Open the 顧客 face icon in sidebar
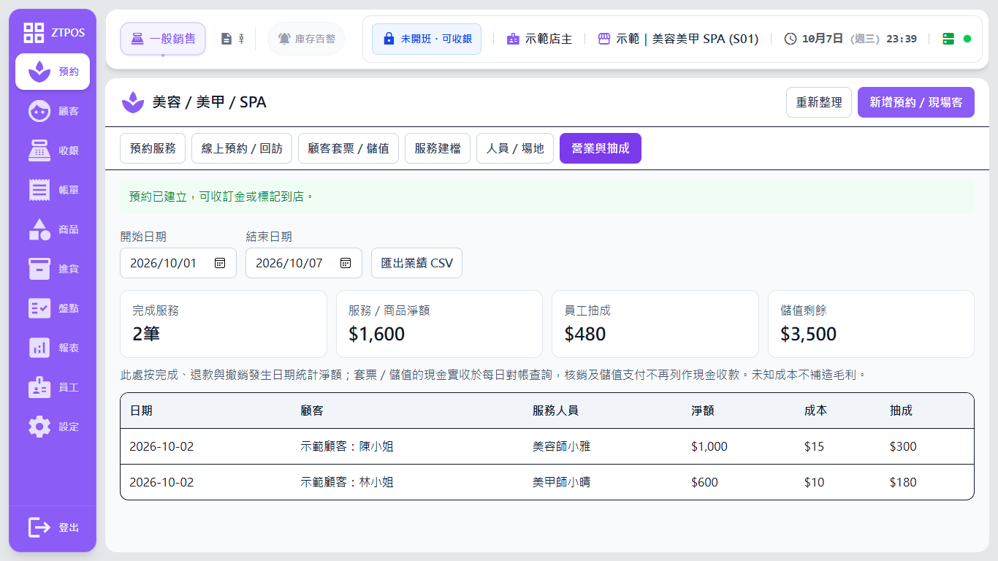The image size is (998, 561). pyautogui.click(x=39, y=111)
